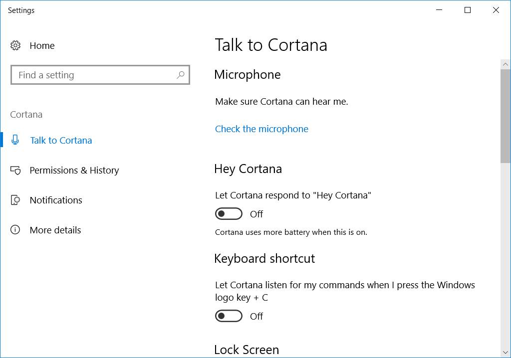Click the Talk to Cortana microphone icon

tap(15, 140)
